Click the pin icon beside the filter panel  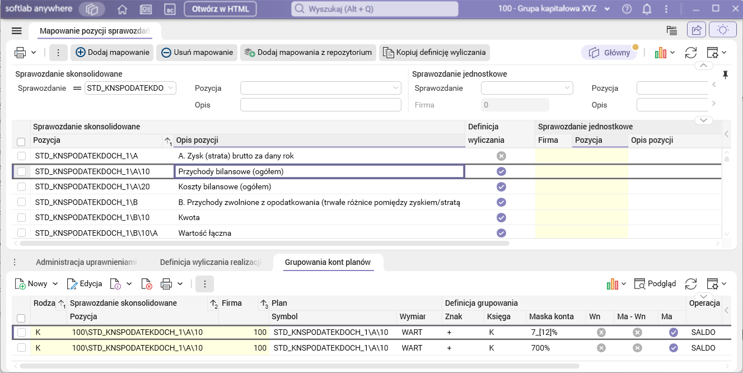coord(726,74)
